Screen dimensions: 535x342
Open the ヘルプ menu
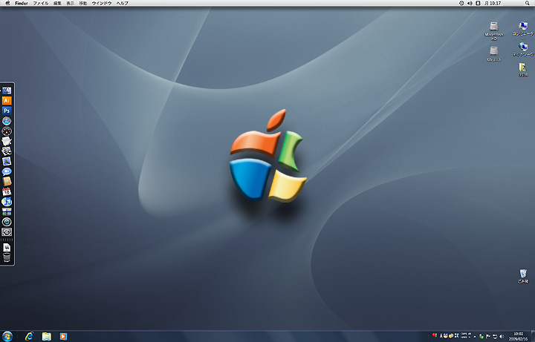122,3
